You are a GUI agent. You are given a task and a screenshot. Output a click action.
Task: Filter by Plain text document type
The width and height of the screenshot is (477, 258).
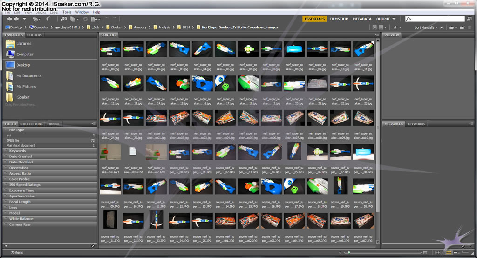pos(50,145)
